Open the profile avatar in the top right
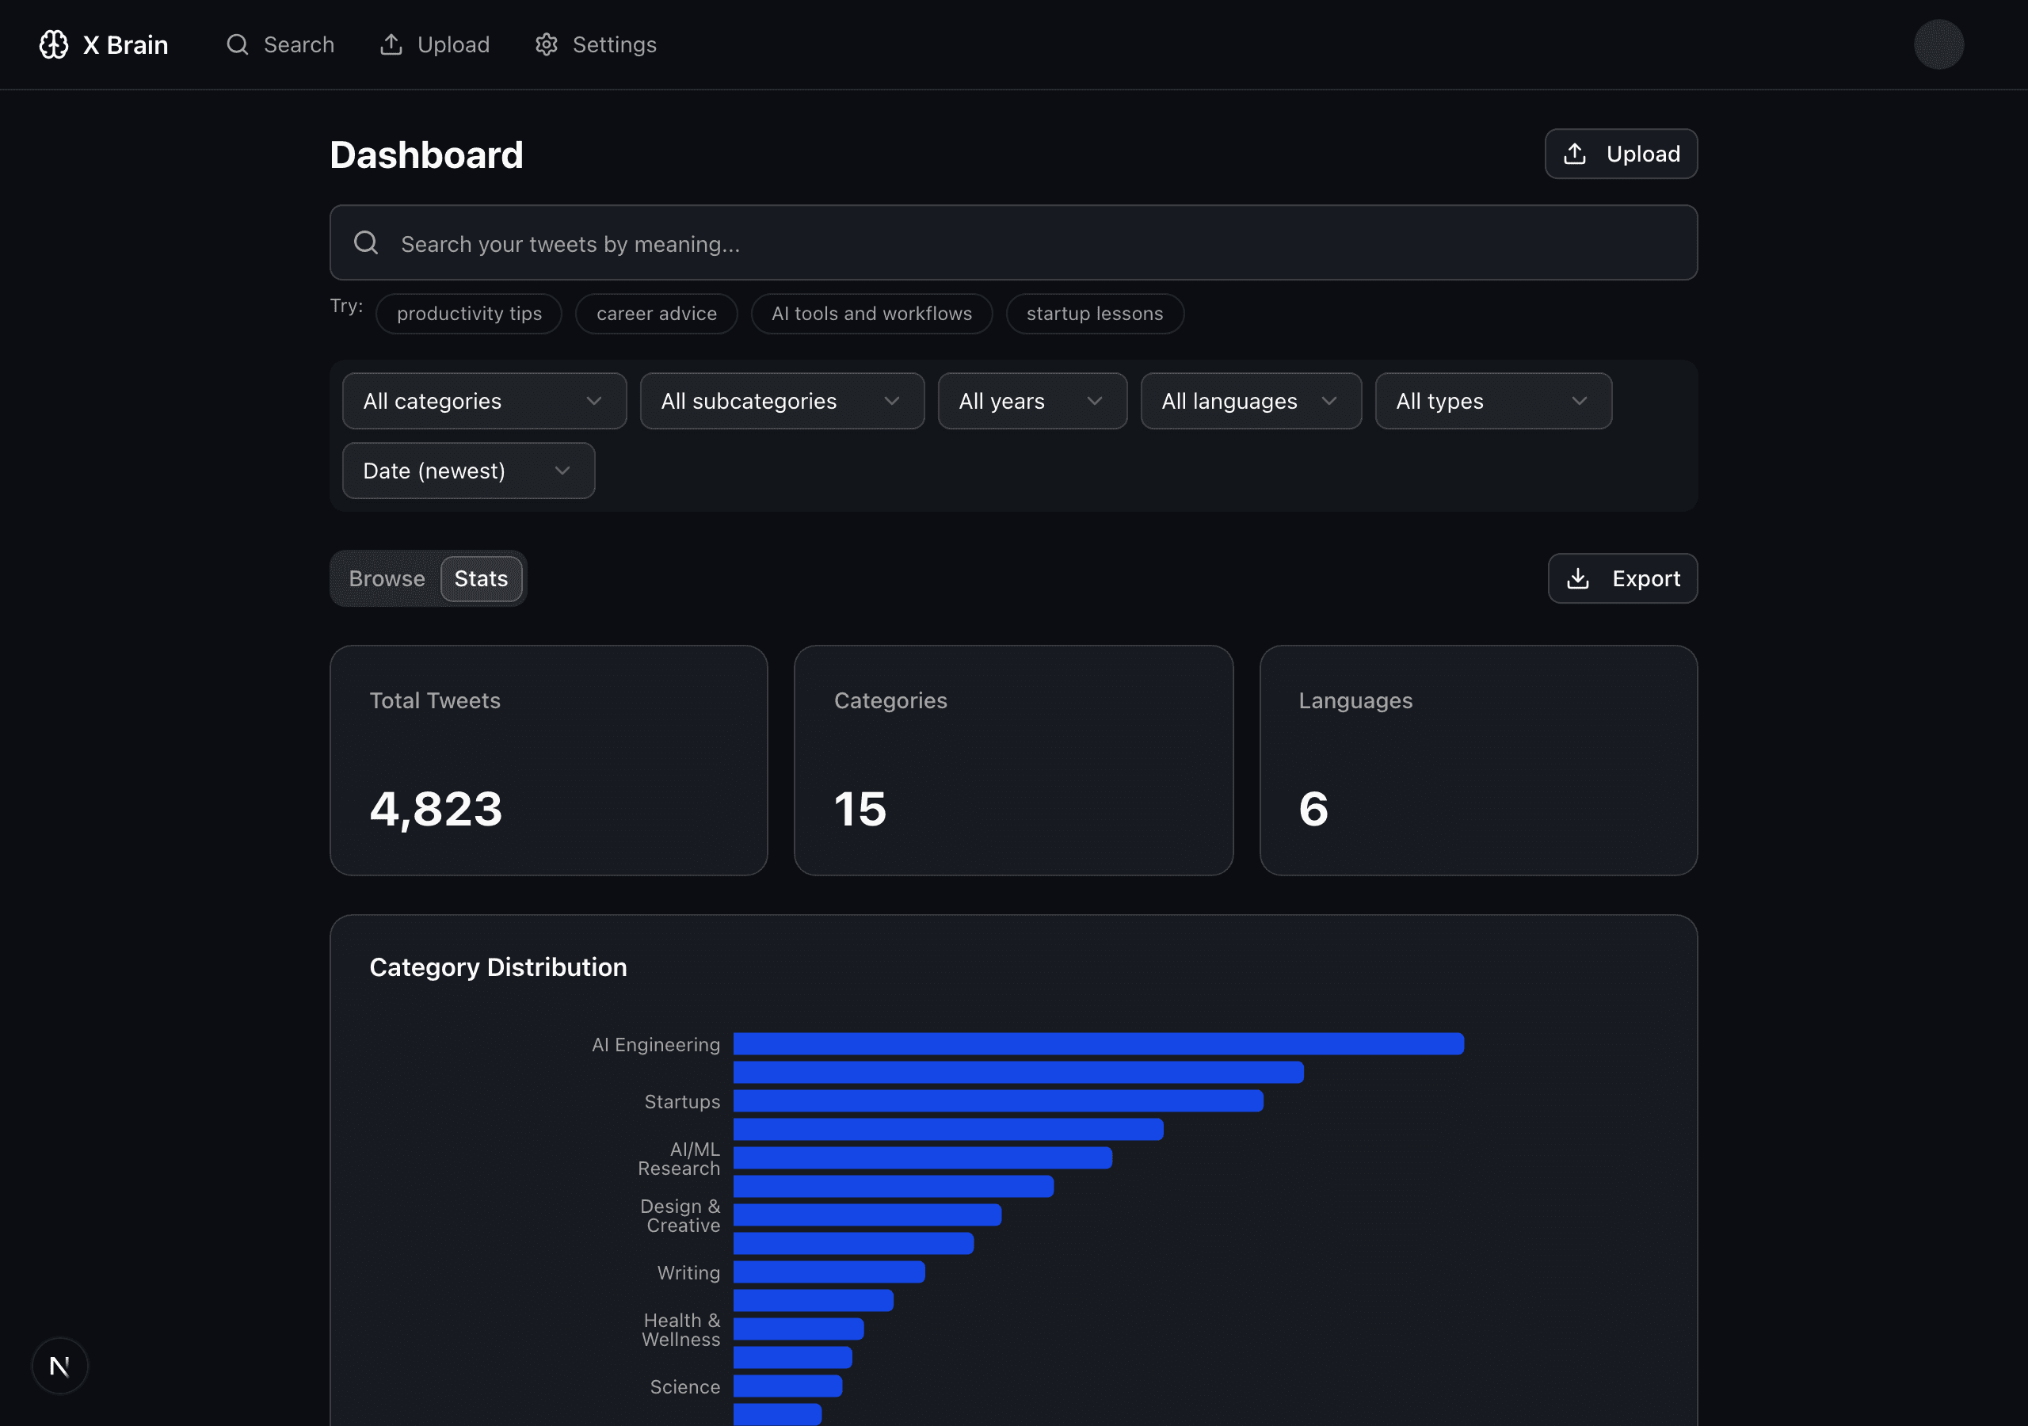2028x1426 pixels. pyautogui.click(x=1940, y=44)
